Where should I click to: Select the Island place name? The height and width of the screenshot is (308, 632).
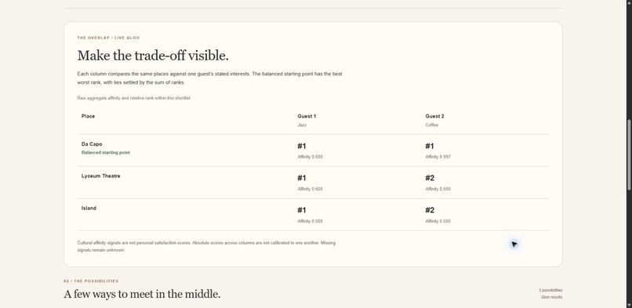89,208
